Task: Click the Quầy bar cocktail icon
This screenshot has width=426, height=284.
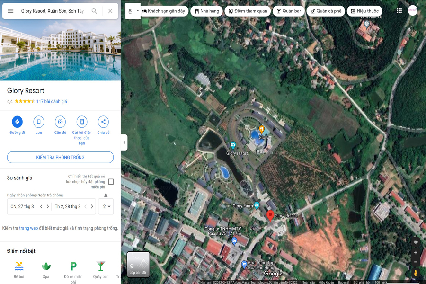Action: (x=100, y=266)
